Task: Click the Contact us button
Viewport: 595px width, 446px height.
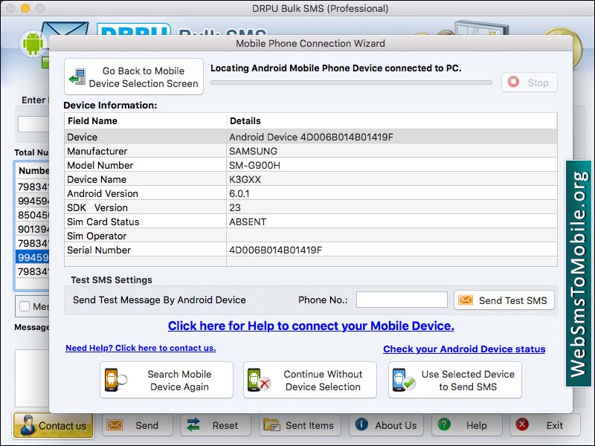Action: click(x=51, y=425)
